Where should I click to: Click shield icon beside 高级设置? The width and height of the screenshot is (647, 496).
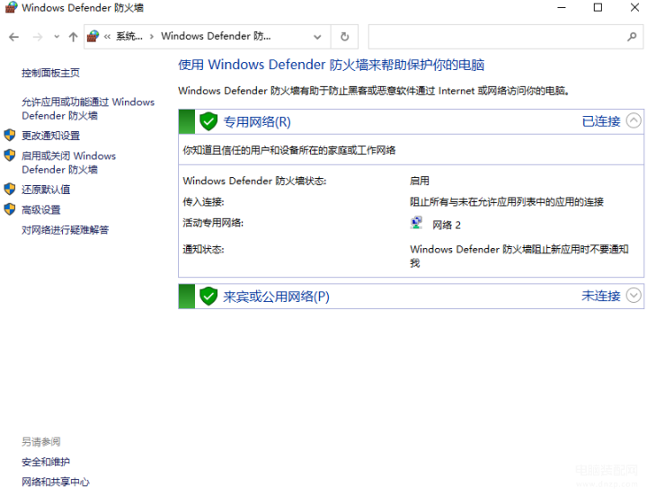(10, 209)
